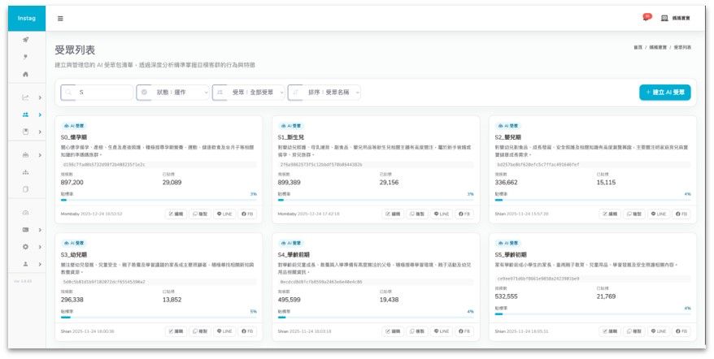Click the S0_懷孕期 card title

[x=74, y=137]
